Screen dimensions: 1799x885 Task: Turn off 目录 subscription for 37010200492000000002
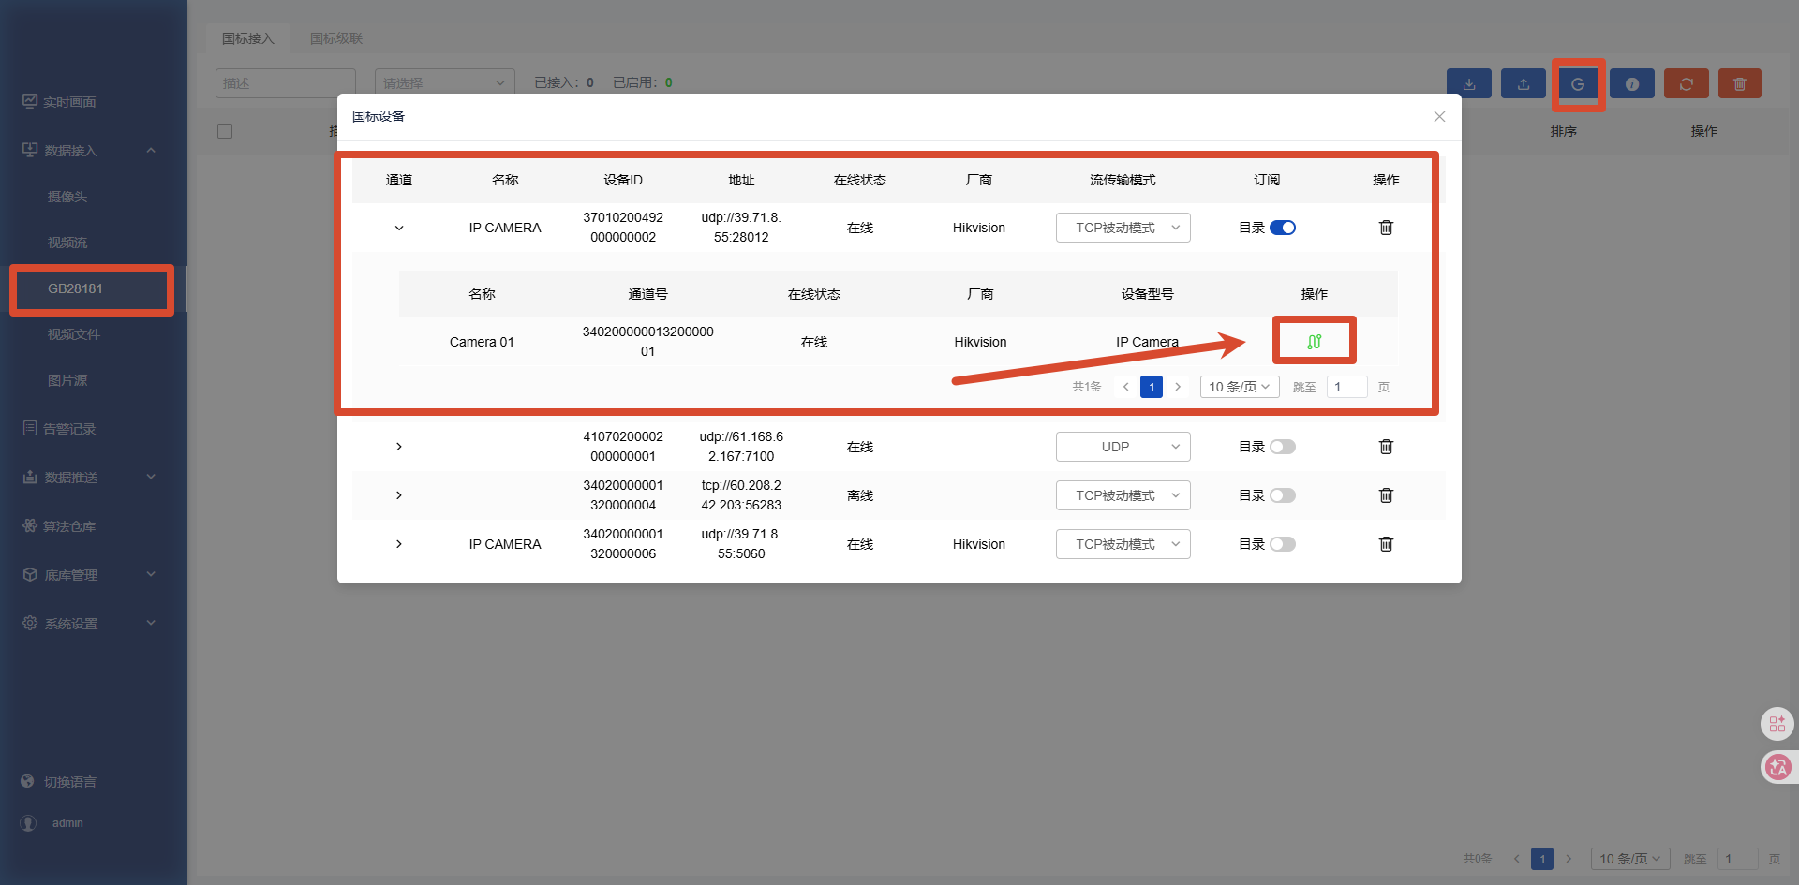pyautogui.click(x=1283, y=228)
